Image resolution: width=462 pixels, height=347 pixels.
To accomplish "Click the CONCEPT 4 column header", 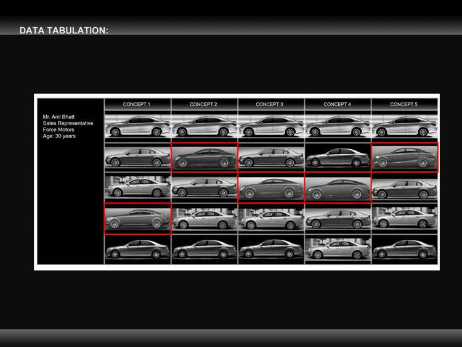I will point(338,104).
